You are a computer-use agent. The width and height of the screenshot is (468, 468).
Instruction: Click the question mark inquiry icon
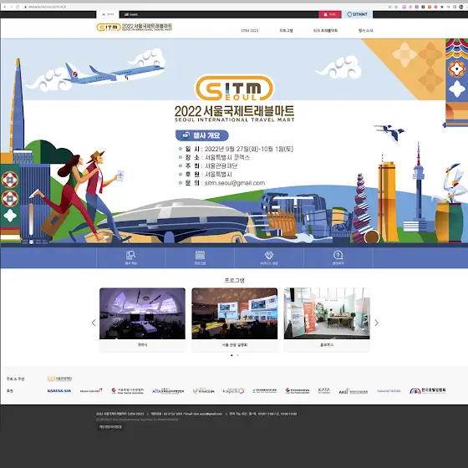[338, 256]
